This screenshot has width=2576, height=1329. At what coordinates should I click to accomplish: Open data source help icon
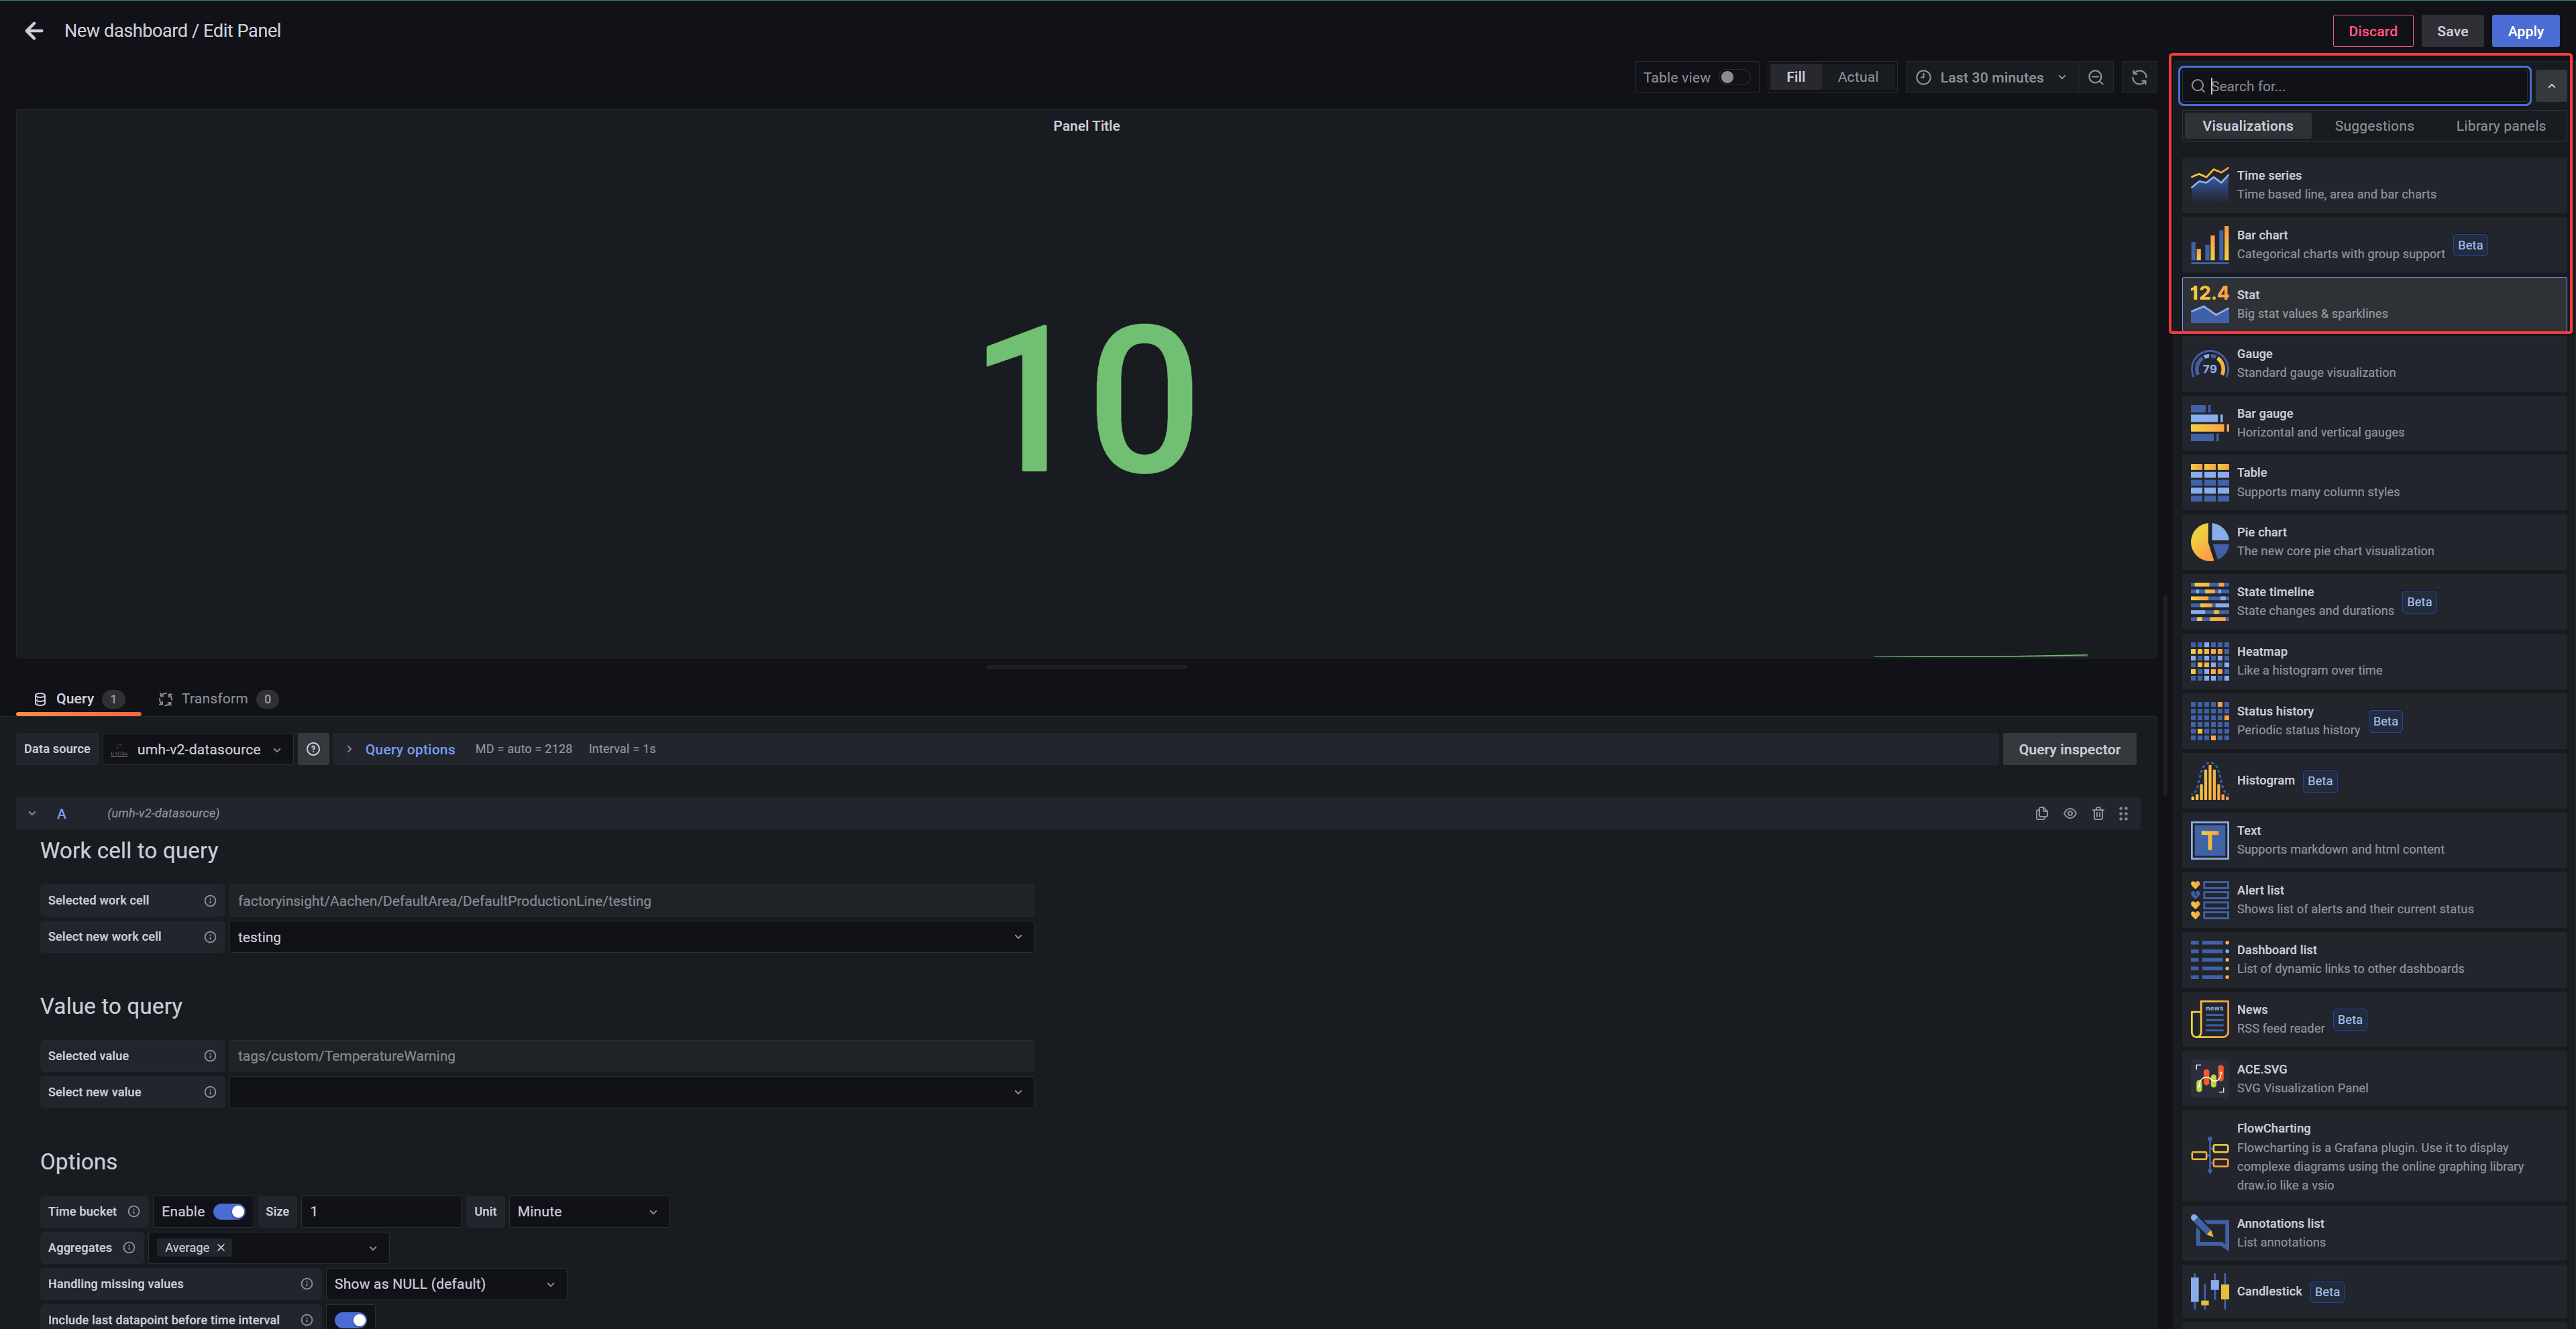point(313,750)
